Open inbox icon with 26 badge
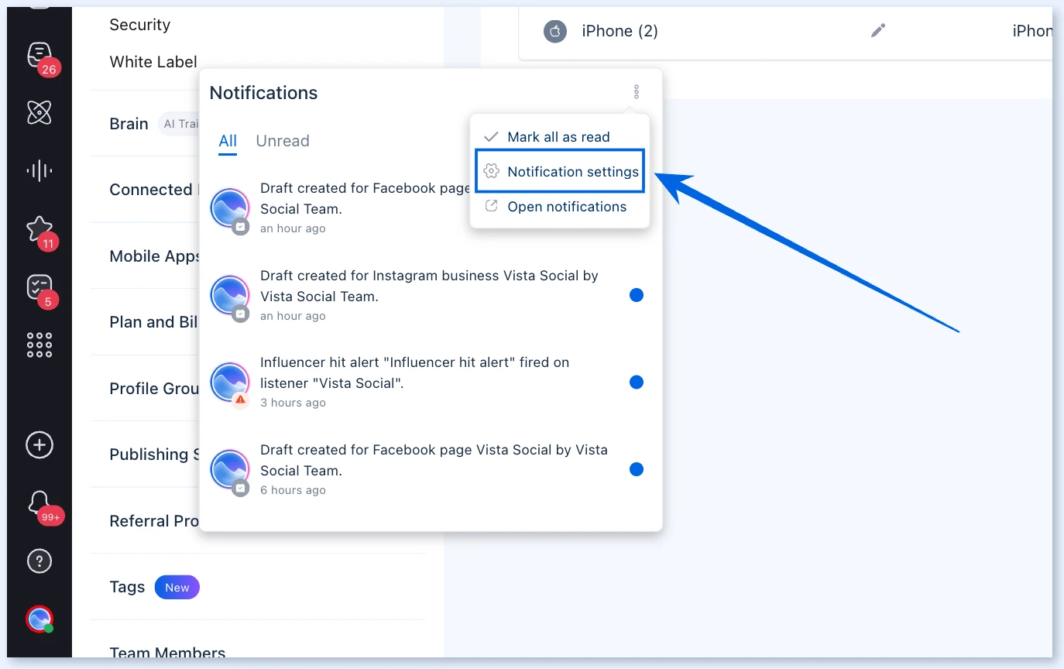This screenshot has height=669, width=1064. (x=39, y=56)
